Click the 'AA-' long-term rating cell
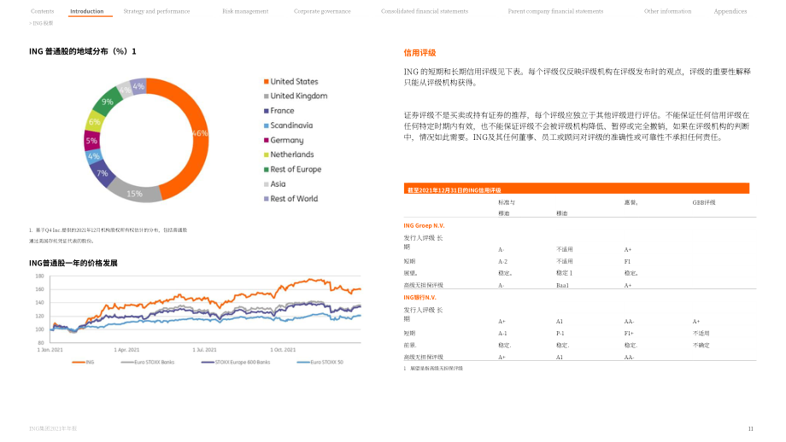This screenshot has height=442, width=786. pos(629,322)
